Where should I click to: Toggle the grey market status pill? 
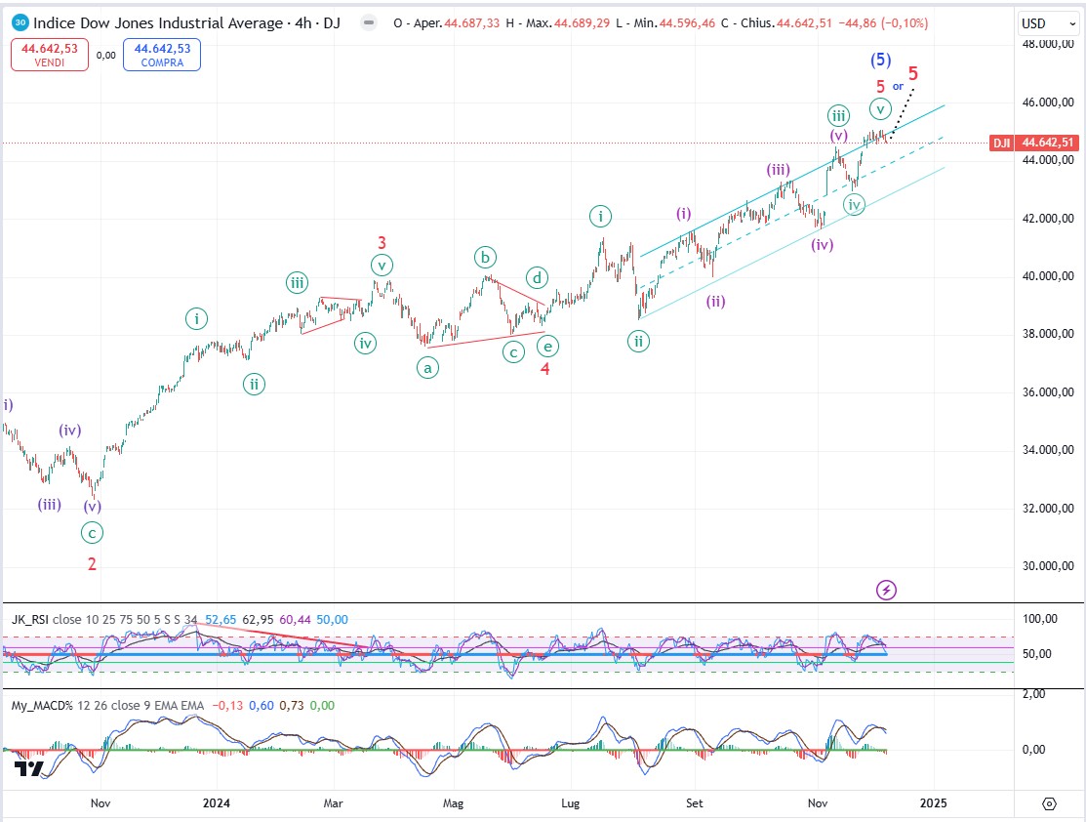tap(369, 22)
